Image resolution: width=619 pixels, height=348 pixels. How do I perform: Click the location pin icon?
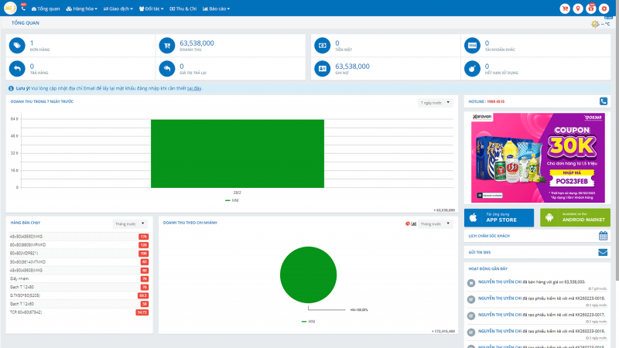(577, 9)
